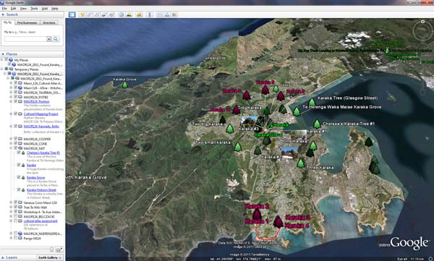Switch to the Directions tab

49,22
